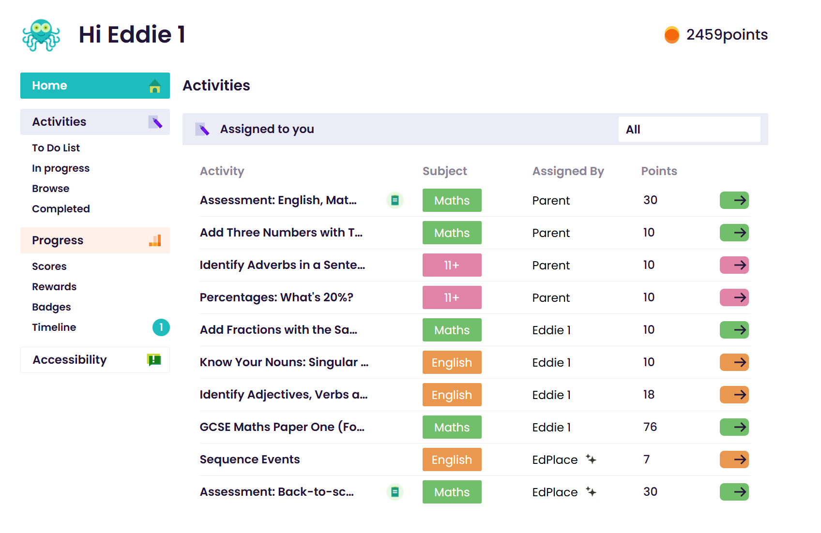Image resolution: width=821 pixels, height=533 pixels.
Task: Click the green Accessibility speech-bubble icon
Action: coord(154,359)
